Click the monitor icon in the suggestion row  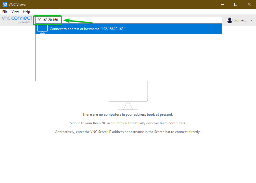coord(42,29)
